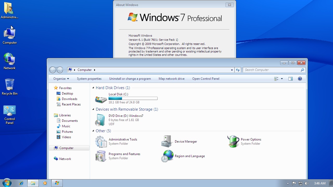333x187 pixels.
Task: Collapse Devices with Removable Storage group
Action: point(93,109)
